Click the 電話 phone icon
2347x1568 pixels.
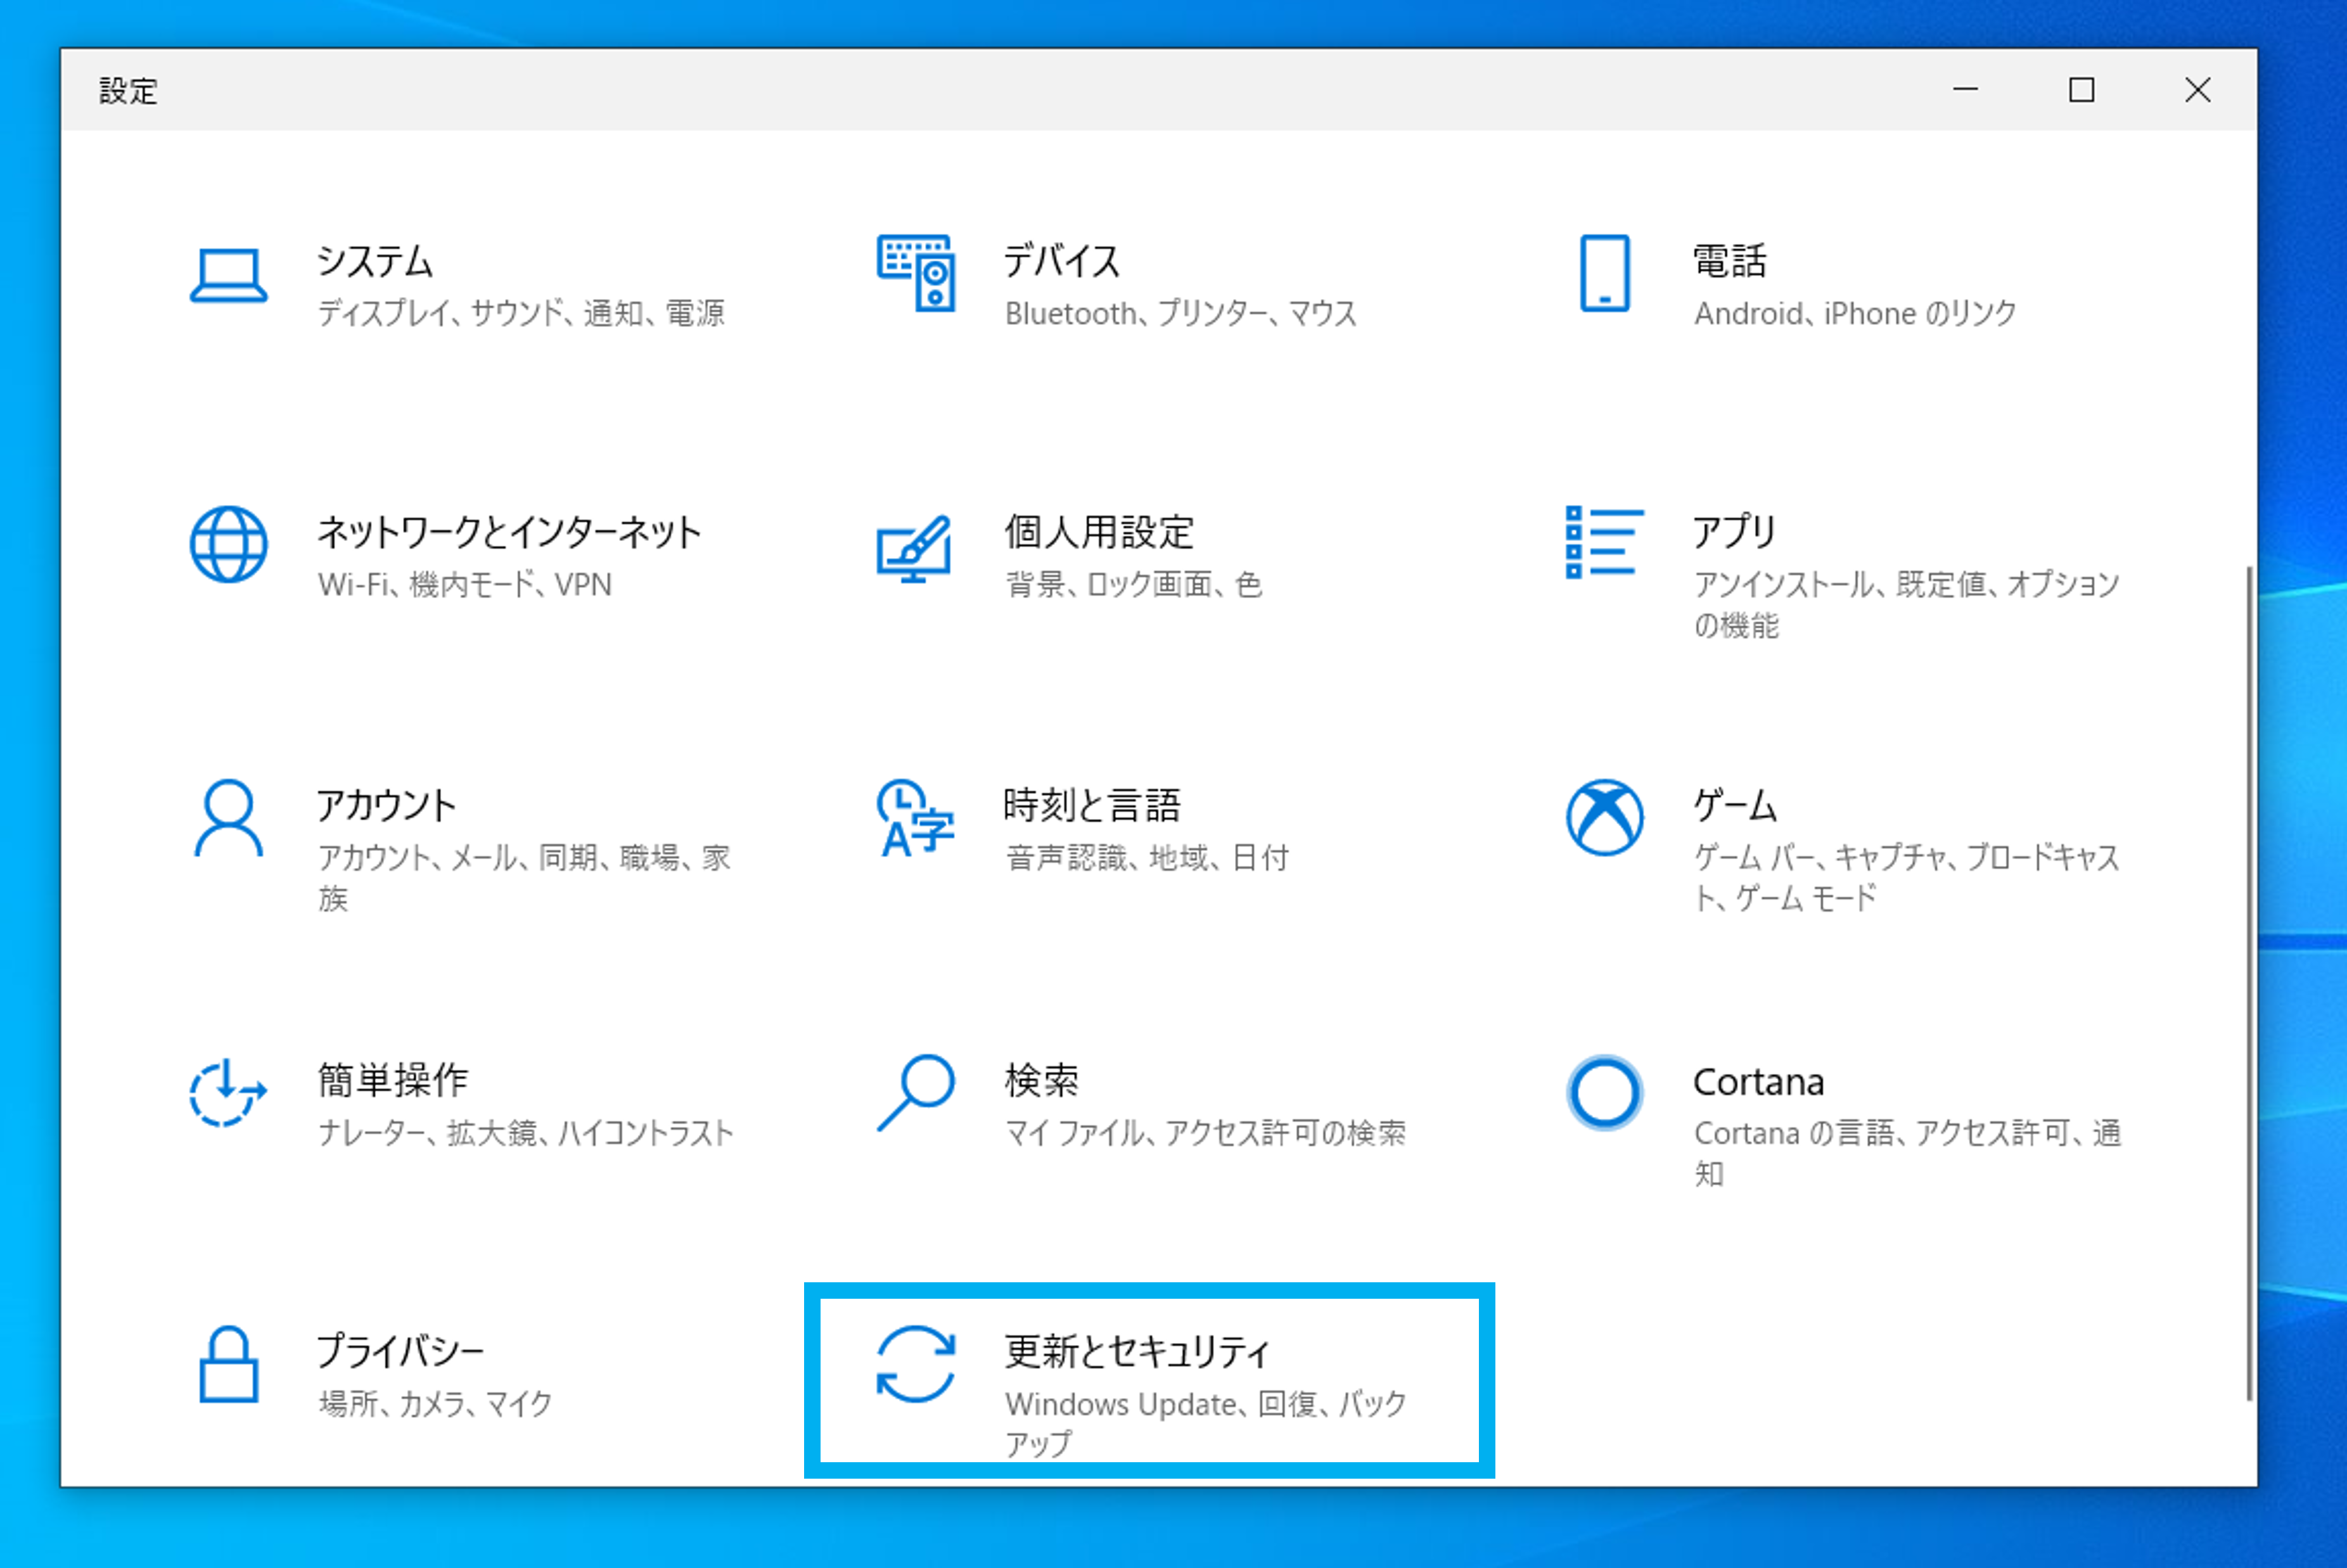click(x=1604, y=273)
